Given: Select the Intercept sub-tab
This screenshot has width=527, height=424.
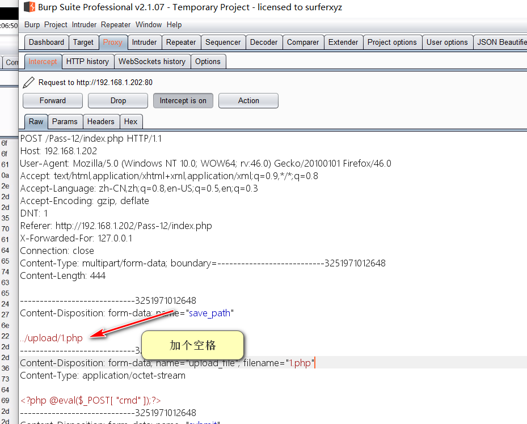Looking at the screenshot, I should click(x=43, y=62).
